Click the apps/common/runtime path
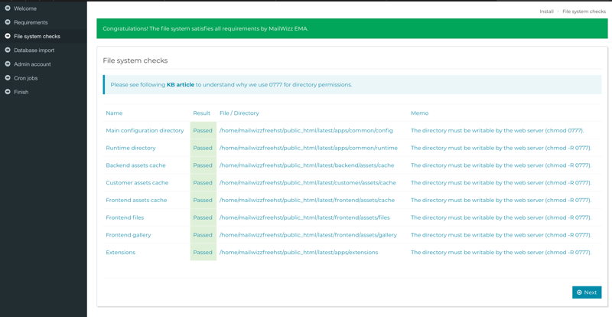 (x=308, y=148)
